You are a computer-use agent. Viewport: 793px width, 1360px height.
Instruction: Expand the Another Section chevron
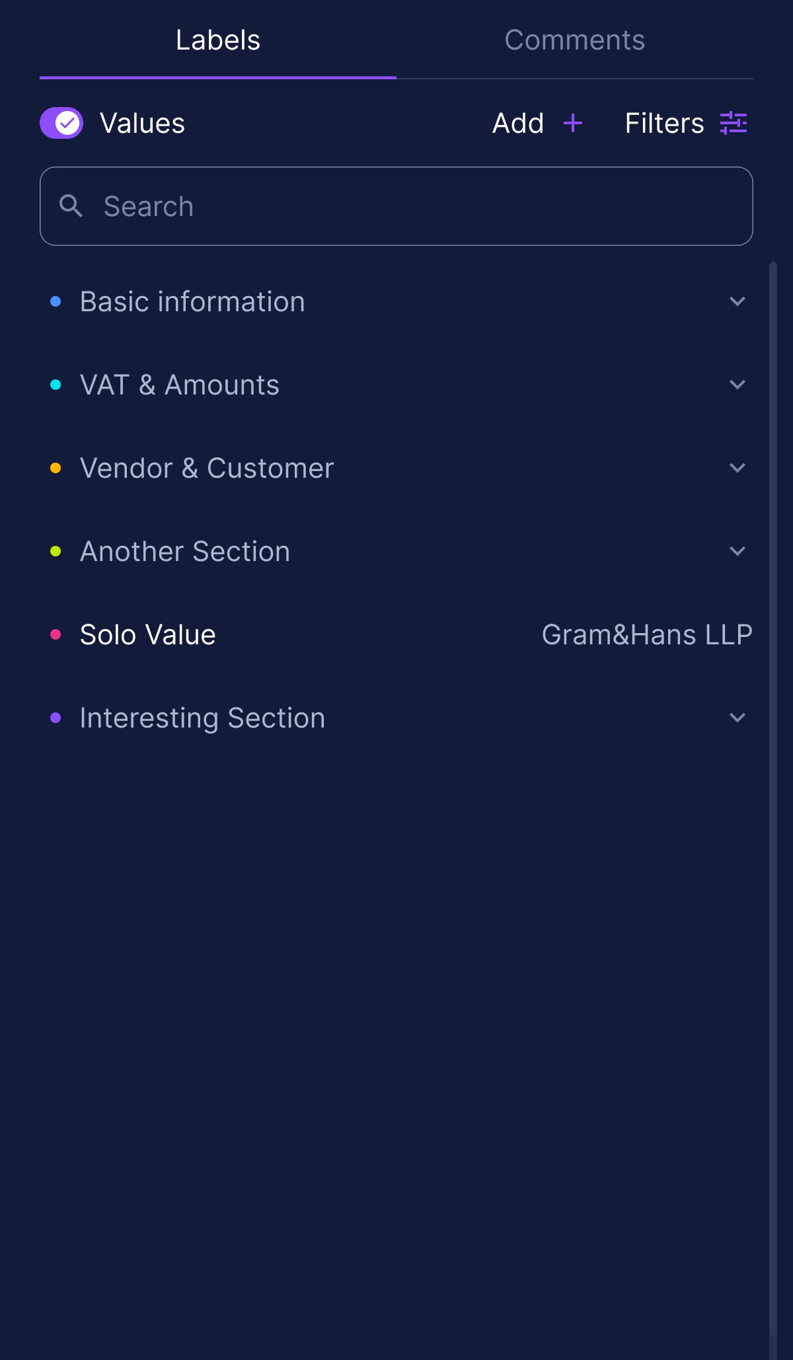[737, 551]
